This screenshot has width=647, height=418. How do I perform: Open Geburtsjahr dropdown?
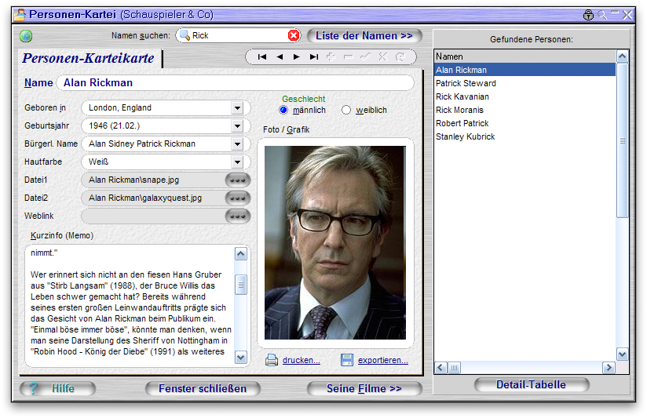click(x=237, y=126)
